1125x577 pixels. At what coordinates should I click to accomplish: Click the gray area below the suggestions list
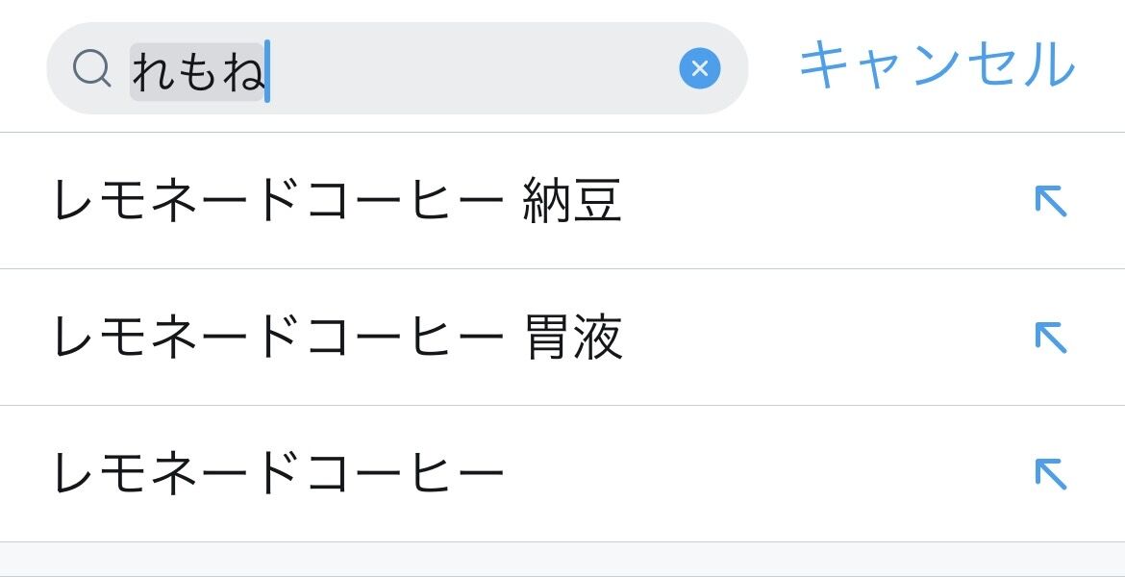point(562,560)
